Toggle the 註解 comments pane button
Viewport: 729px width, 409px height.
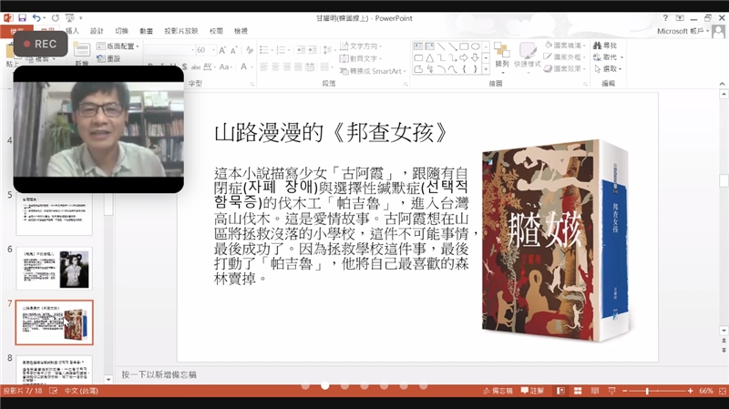click(x=532, y=391)
